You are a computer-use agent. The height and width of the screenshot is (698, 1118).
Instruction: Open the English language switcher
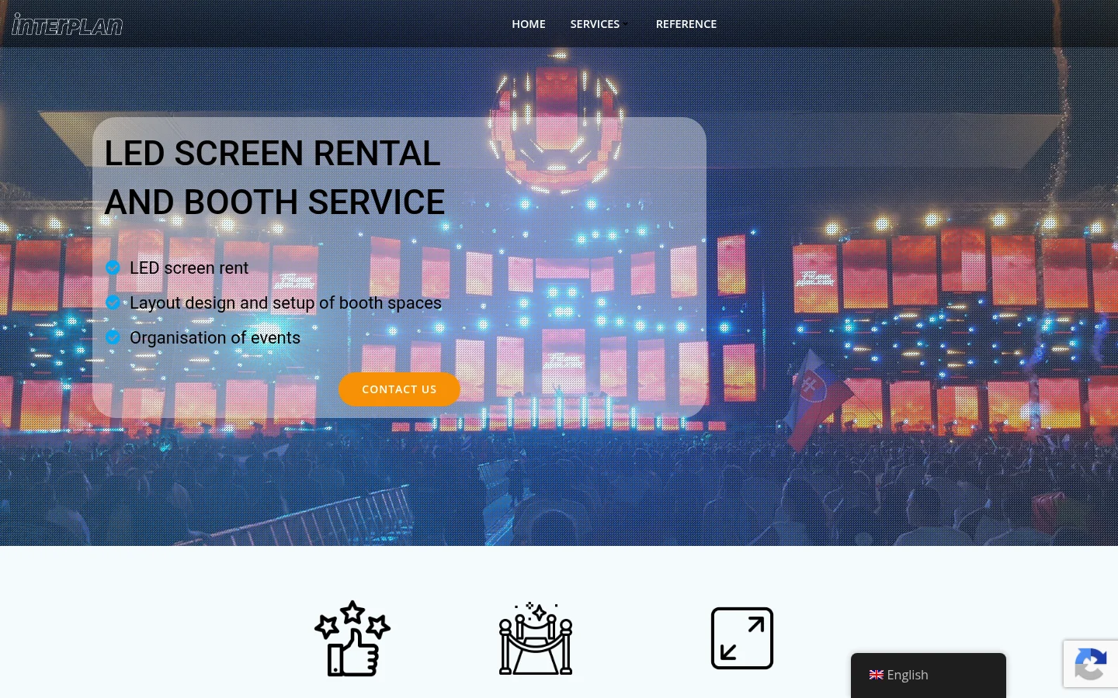point(929,675)
